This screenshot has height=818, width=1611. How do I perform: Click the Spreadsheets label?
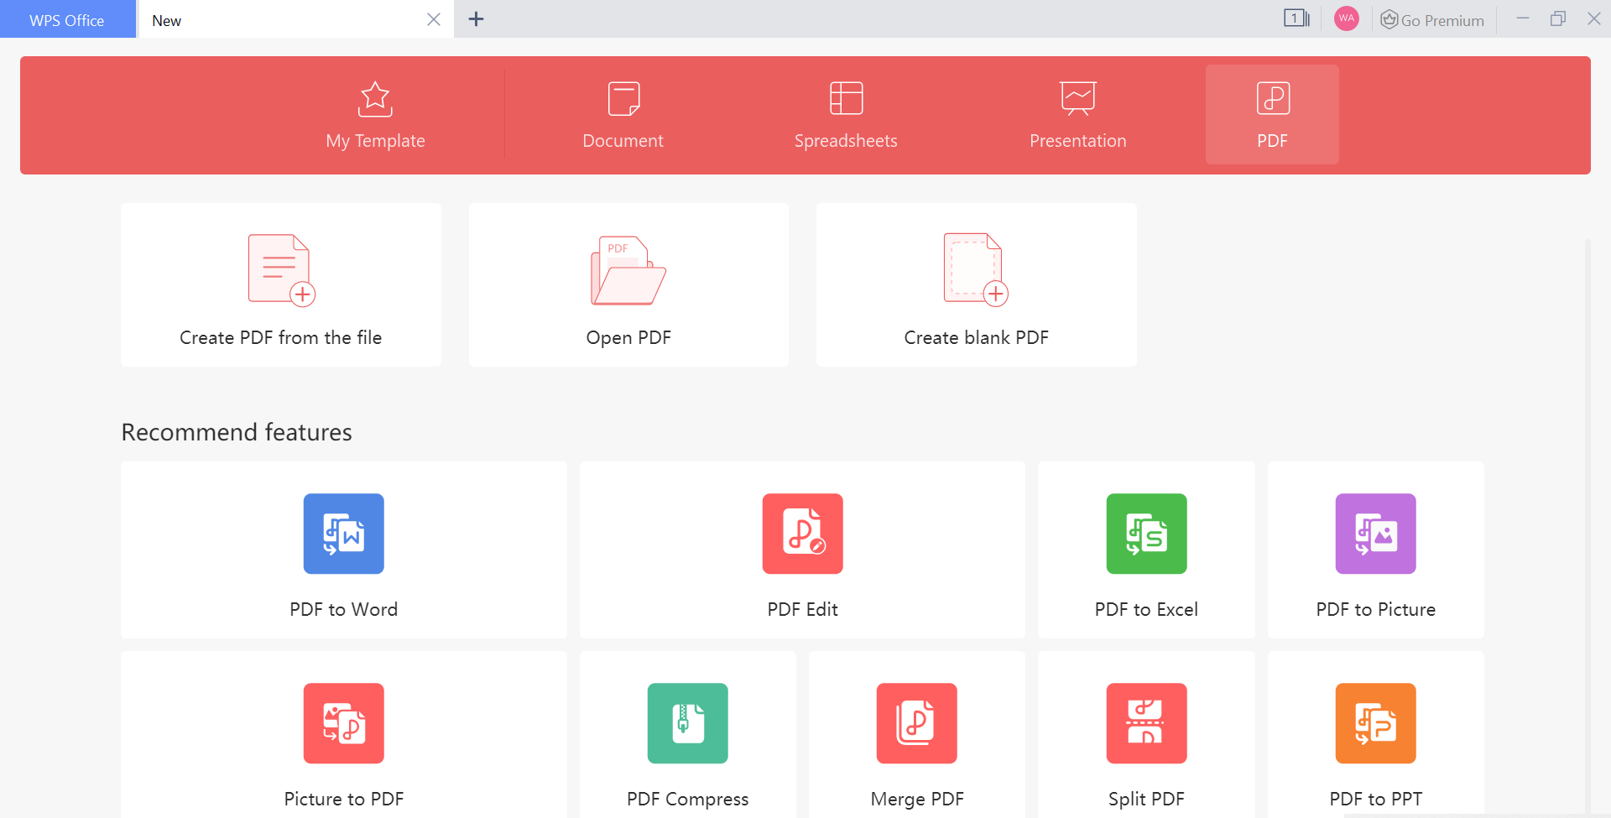coord(846,141)
